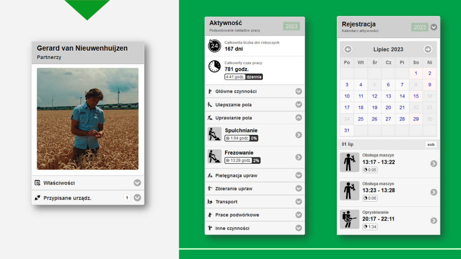Screen dimensions: 461x259
Task: Click the 2023 year badge in Aktywność
Action: coord(291,26)
